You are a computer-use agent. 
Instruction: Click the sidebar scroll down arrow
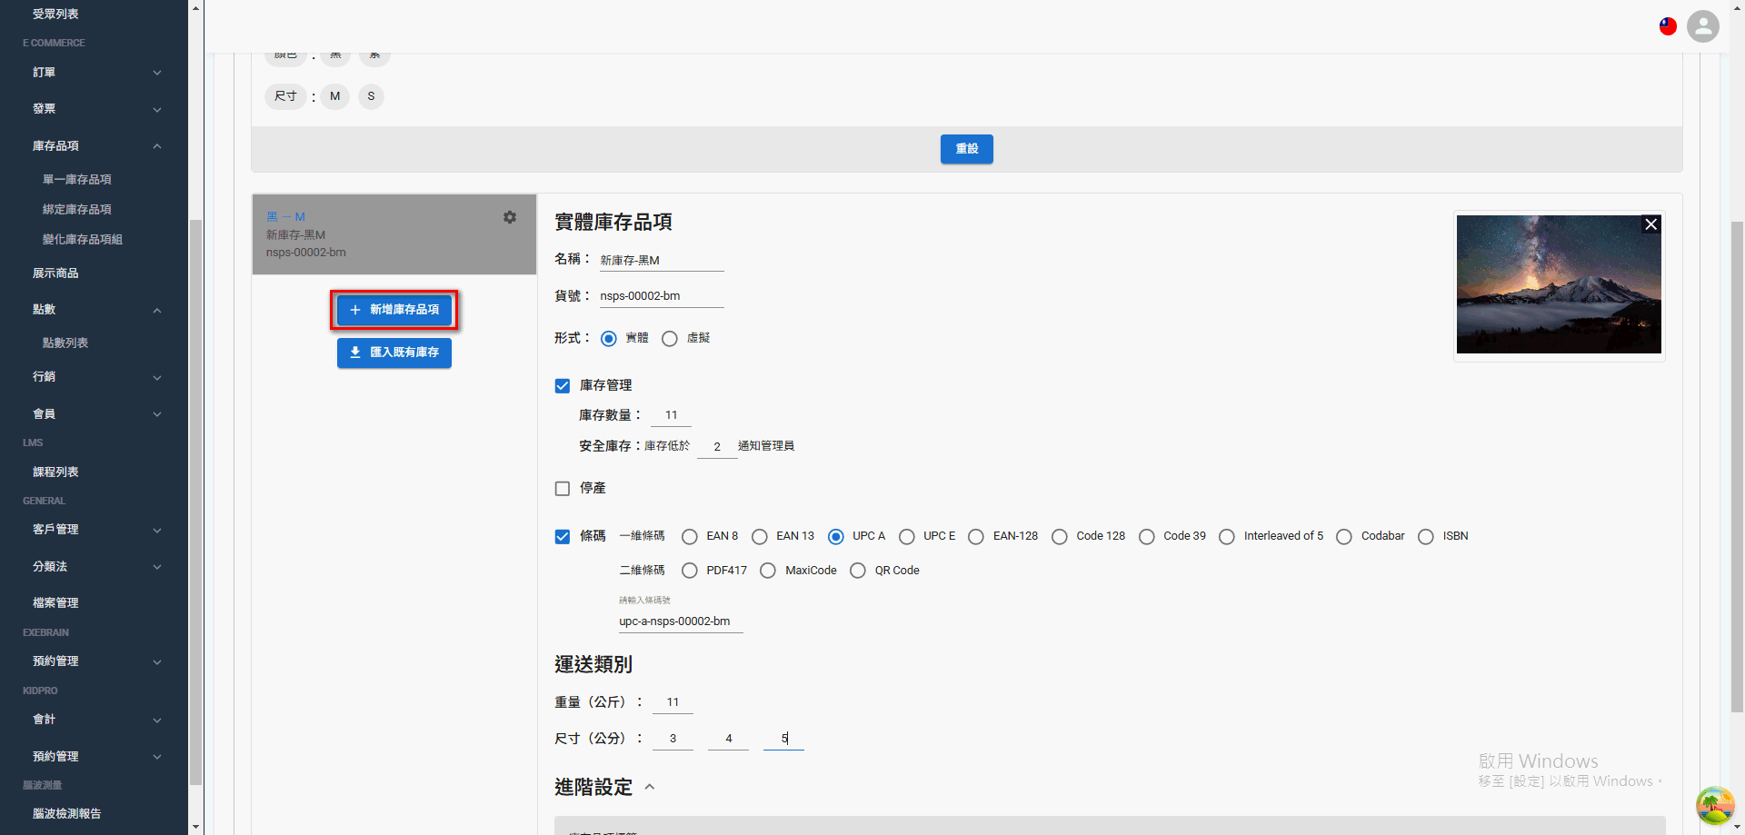pos(196,828)
